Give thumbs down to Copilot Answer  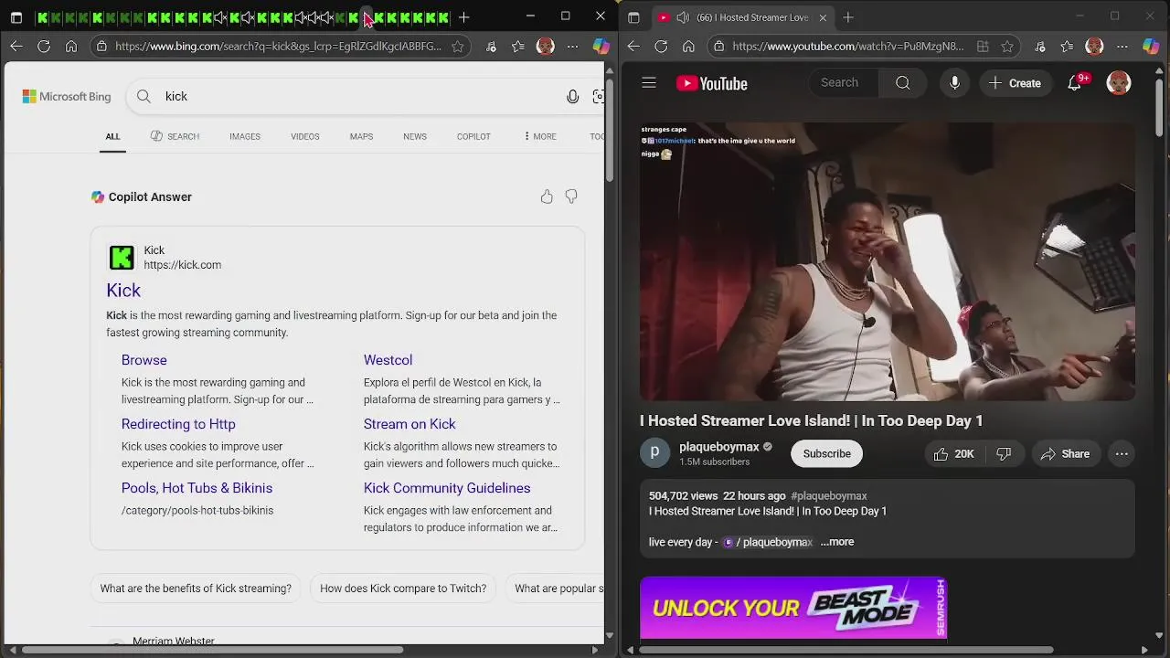click(x=571, y=196)
